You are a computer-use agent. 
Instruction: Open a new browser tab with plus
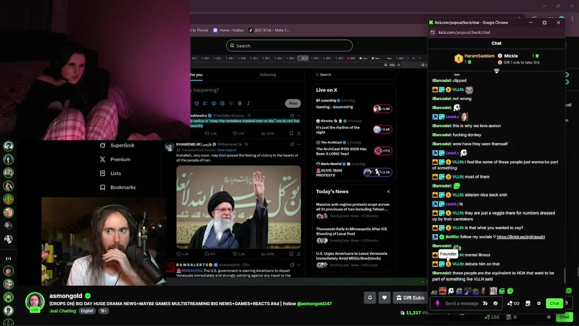(x=413, y=58)
